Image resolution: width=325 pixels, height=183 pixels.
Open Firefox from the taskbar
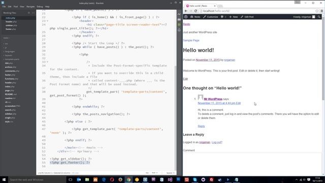[x=120, y=179]
